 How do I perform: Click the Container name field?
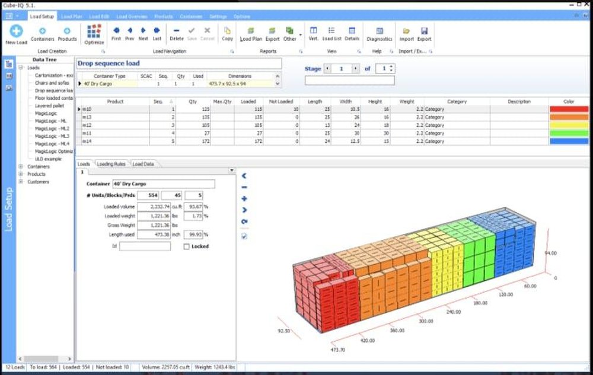(164, 184)
